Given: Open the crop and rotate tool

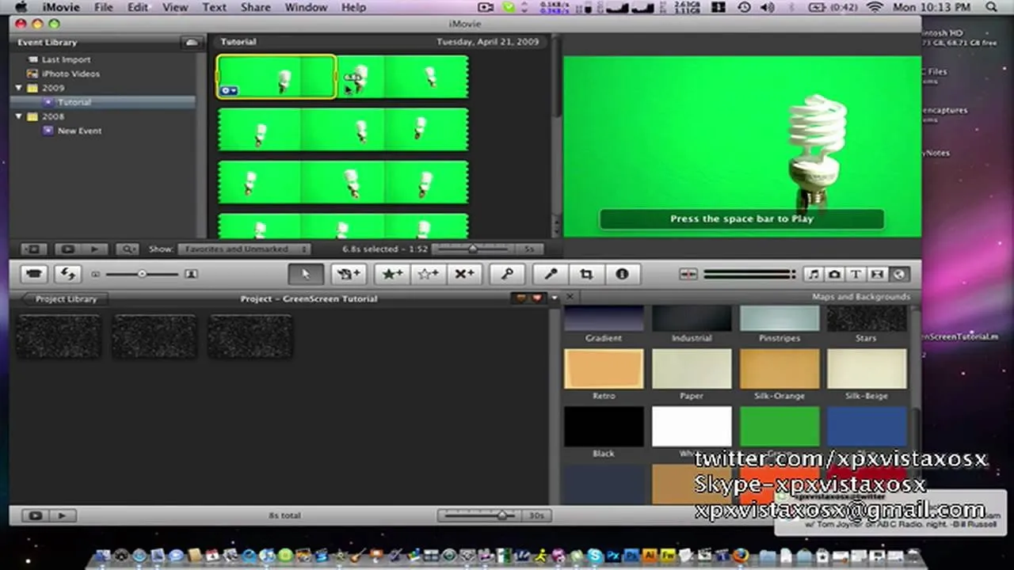Looking at the screenshot, I should (x=586, y=274).
